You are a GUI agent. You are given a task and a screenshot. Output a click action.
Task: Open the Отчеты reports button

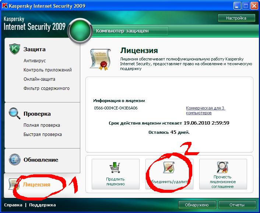point(237,205)
